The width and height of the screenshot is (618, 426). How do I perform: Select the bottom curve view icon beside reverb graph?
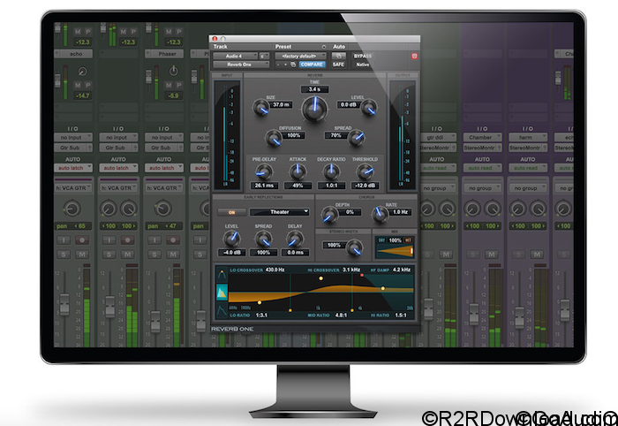(x=222, y=310)
